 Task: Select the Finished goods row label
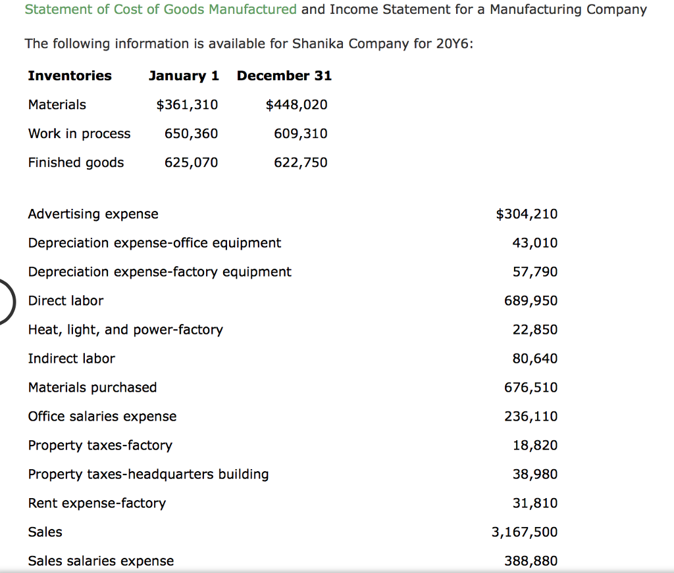click(76, 162)
